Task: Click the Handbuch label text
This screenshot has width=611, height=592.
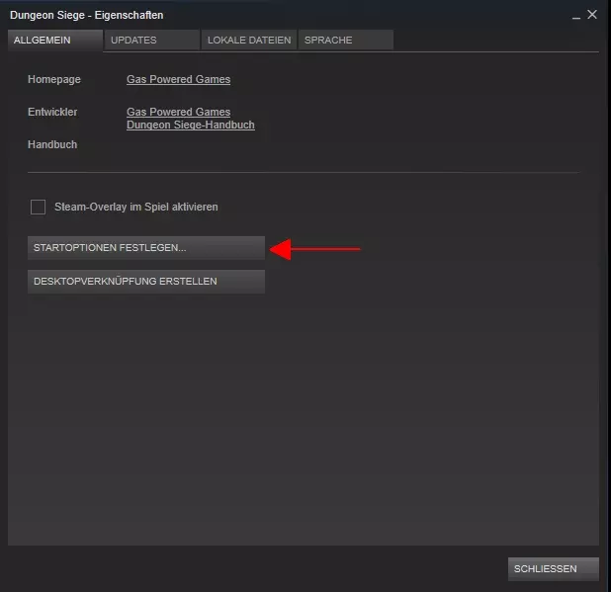Action: [x=52, y=145]
